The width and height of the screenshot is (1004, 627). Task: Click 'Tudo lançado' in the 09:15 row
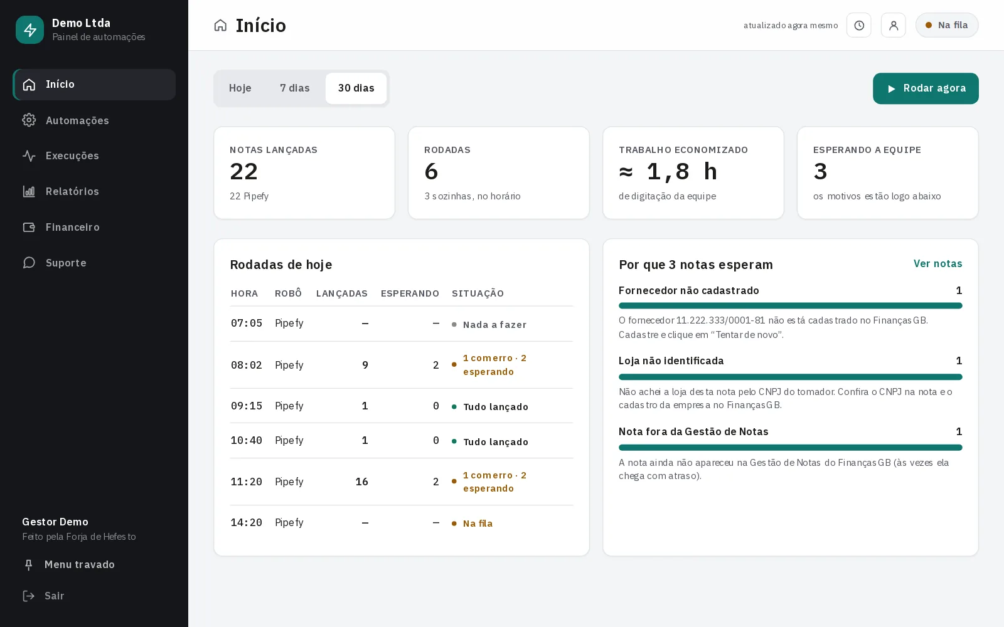tap(490, 407)
